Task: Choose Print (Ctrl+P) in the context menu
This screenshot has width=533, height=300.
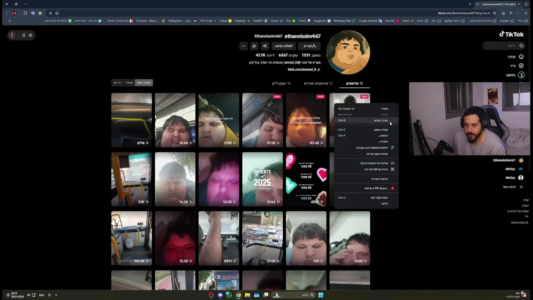Action: coord(366,135)
